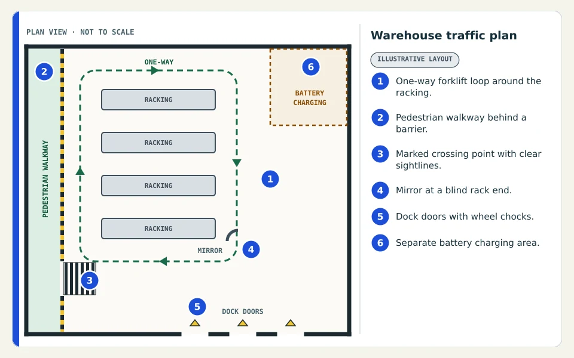
Task: Click marker 6 in the battery charging area
Action: pyautogui.click(x=311, y=67)
